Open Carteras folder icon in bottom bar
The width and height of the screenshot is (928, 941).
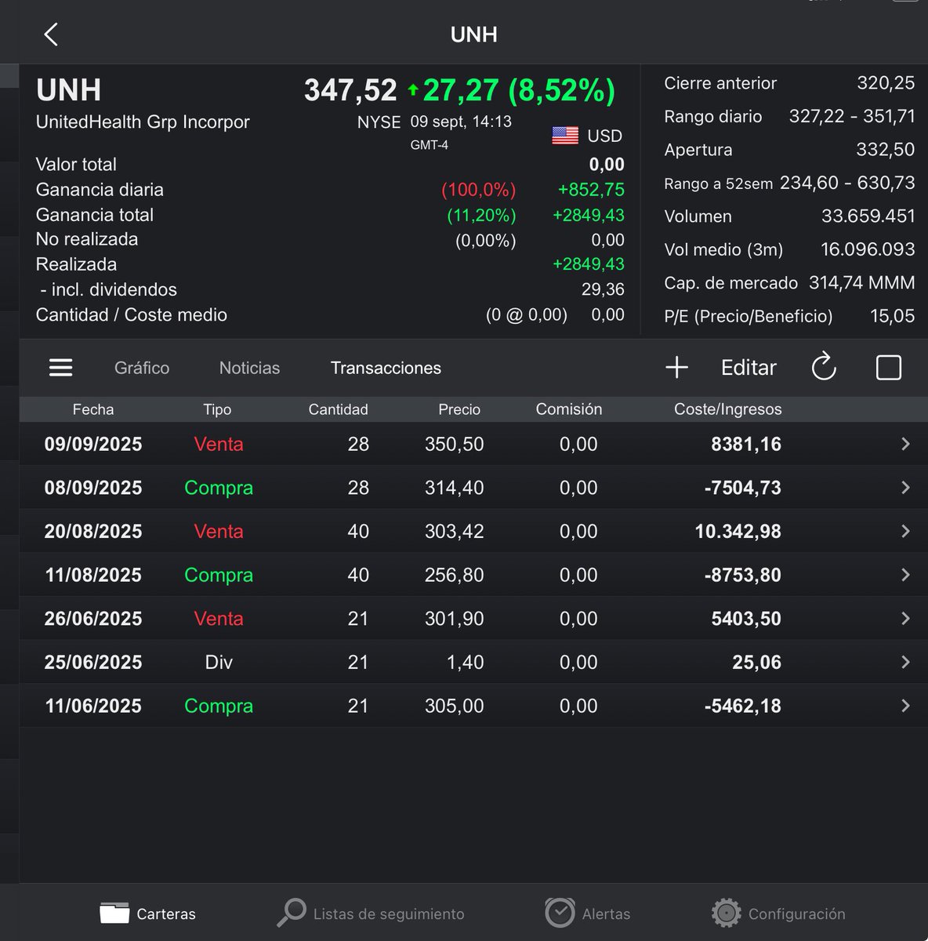pos(114,913)
